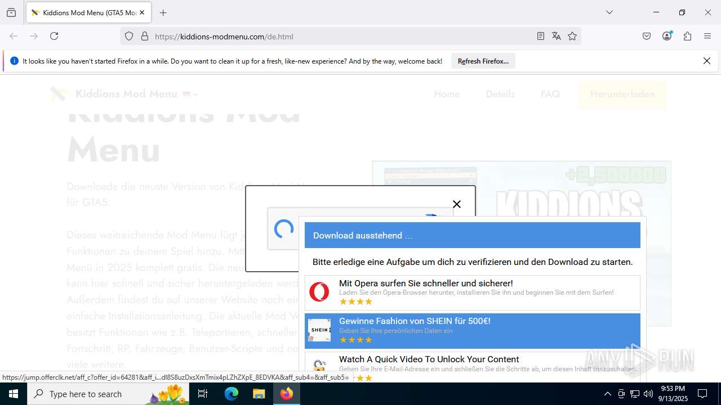
Task: Select Watch A Quick Video offer
Action: (x=473, y=367)
